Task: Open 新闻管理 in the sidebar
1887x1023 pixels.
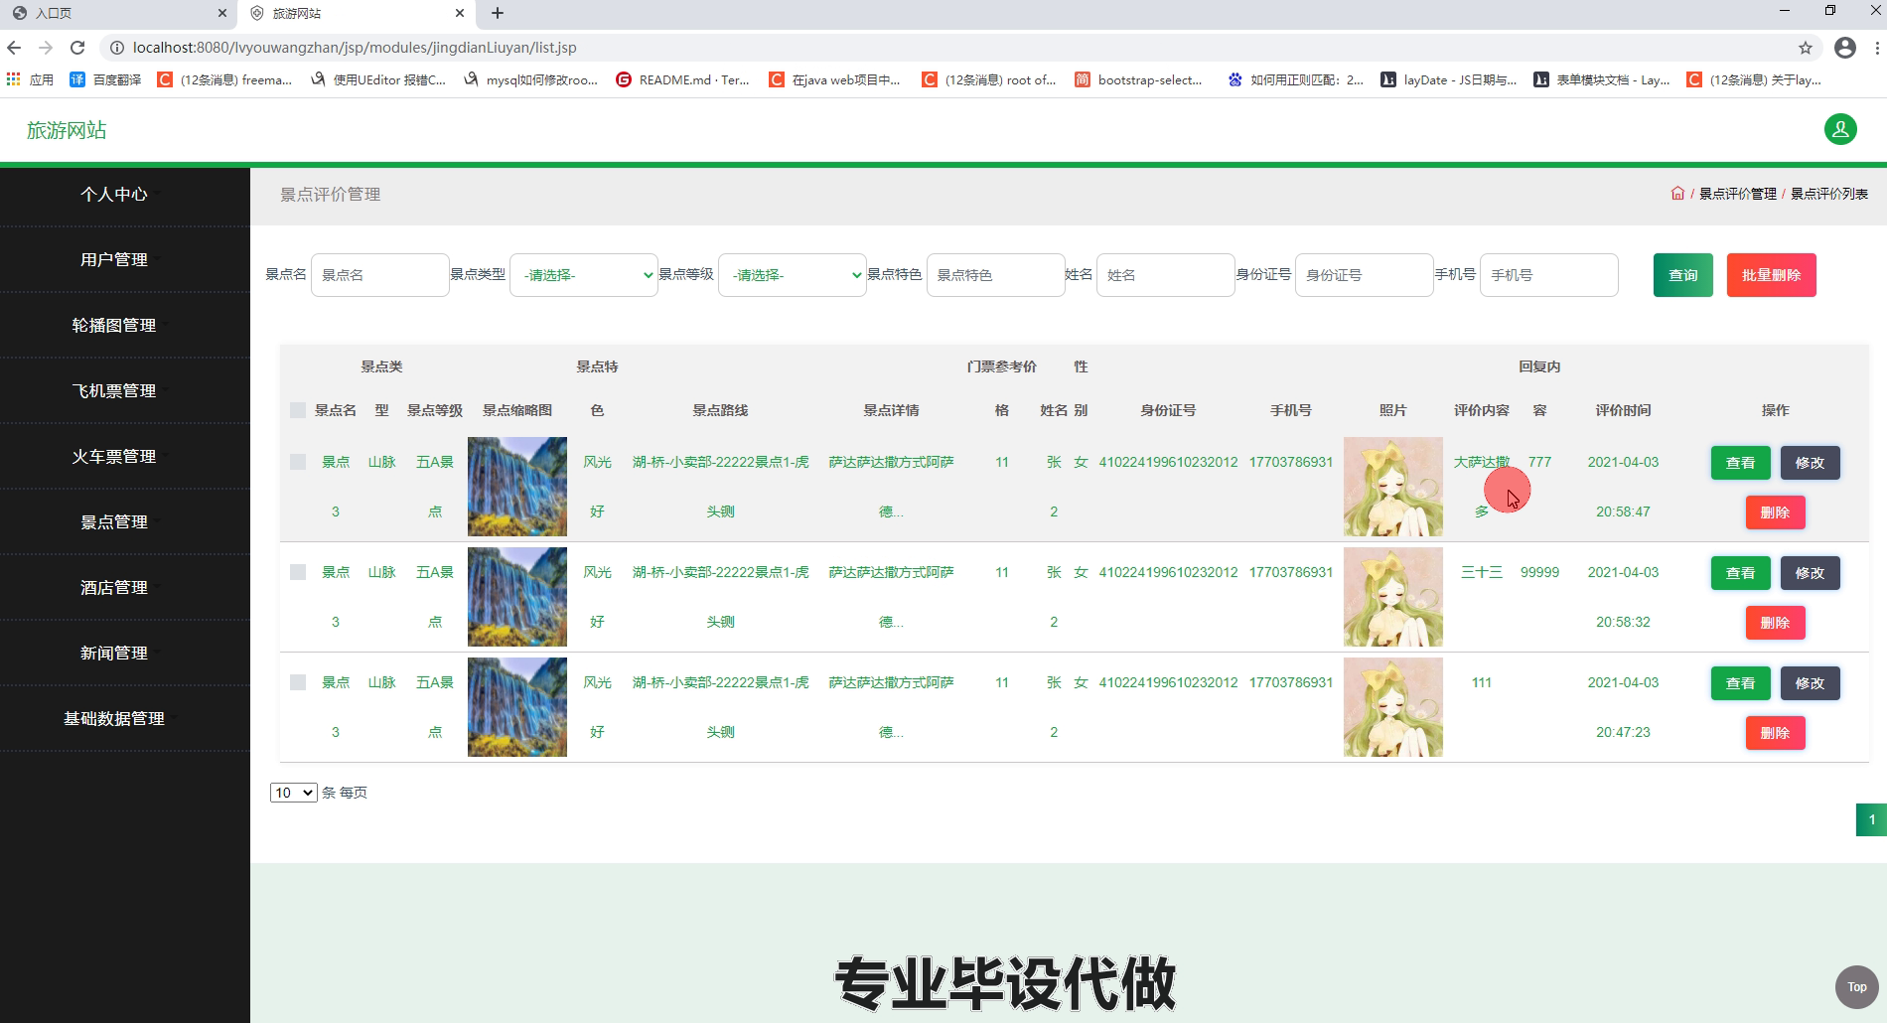Action: [x=114, y=654]
